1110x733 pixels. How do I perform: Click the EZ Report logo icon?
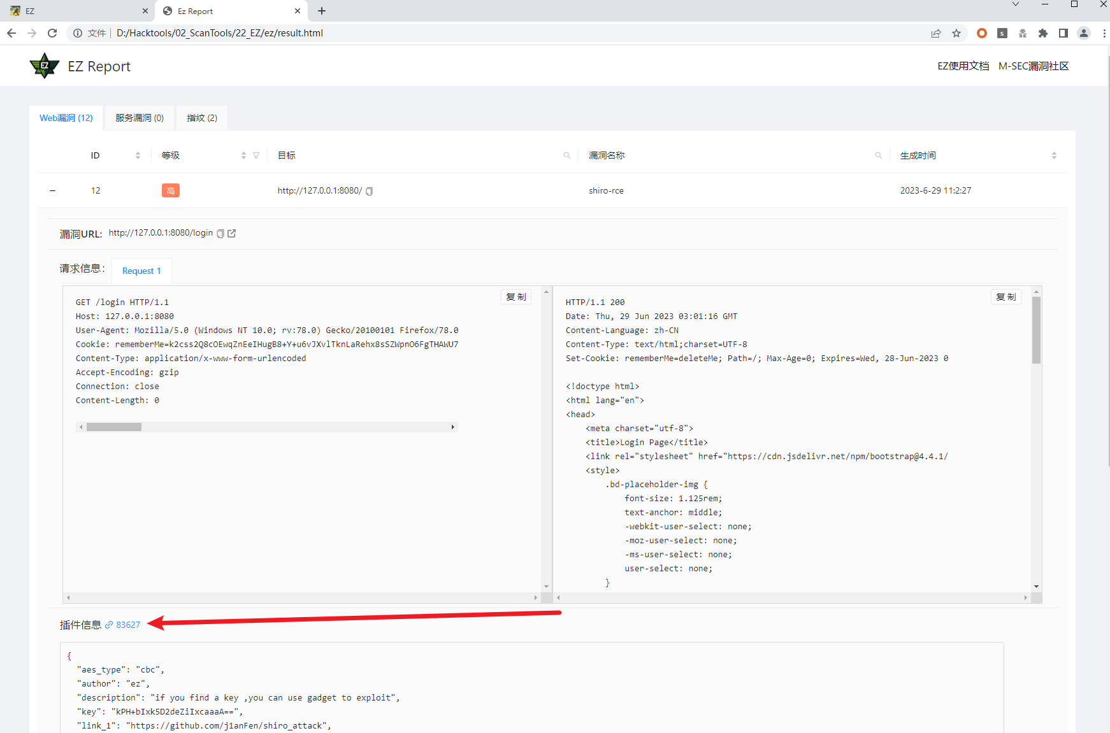coord(45,66)
